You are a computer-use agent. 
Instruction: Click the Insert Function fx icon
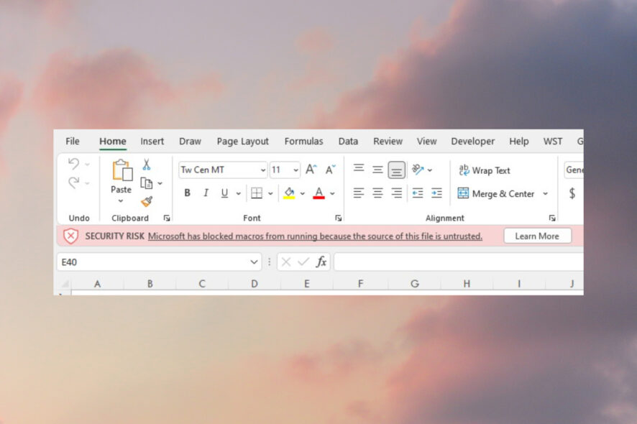(321, 262)
